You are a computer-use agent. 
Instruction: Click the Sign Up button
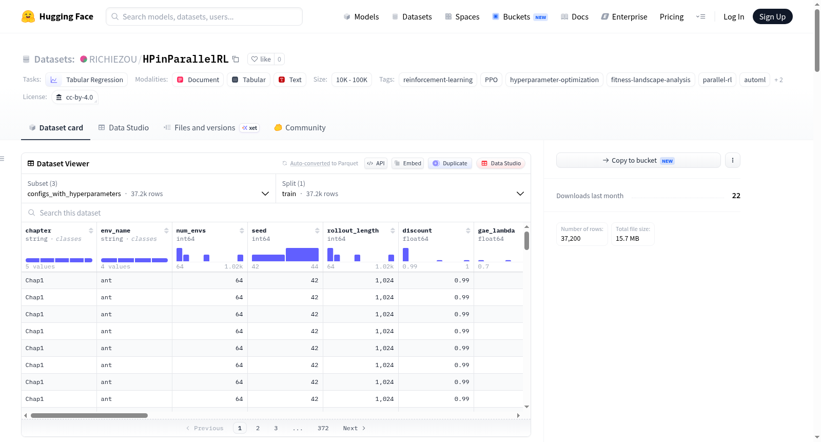pos(772,16)
